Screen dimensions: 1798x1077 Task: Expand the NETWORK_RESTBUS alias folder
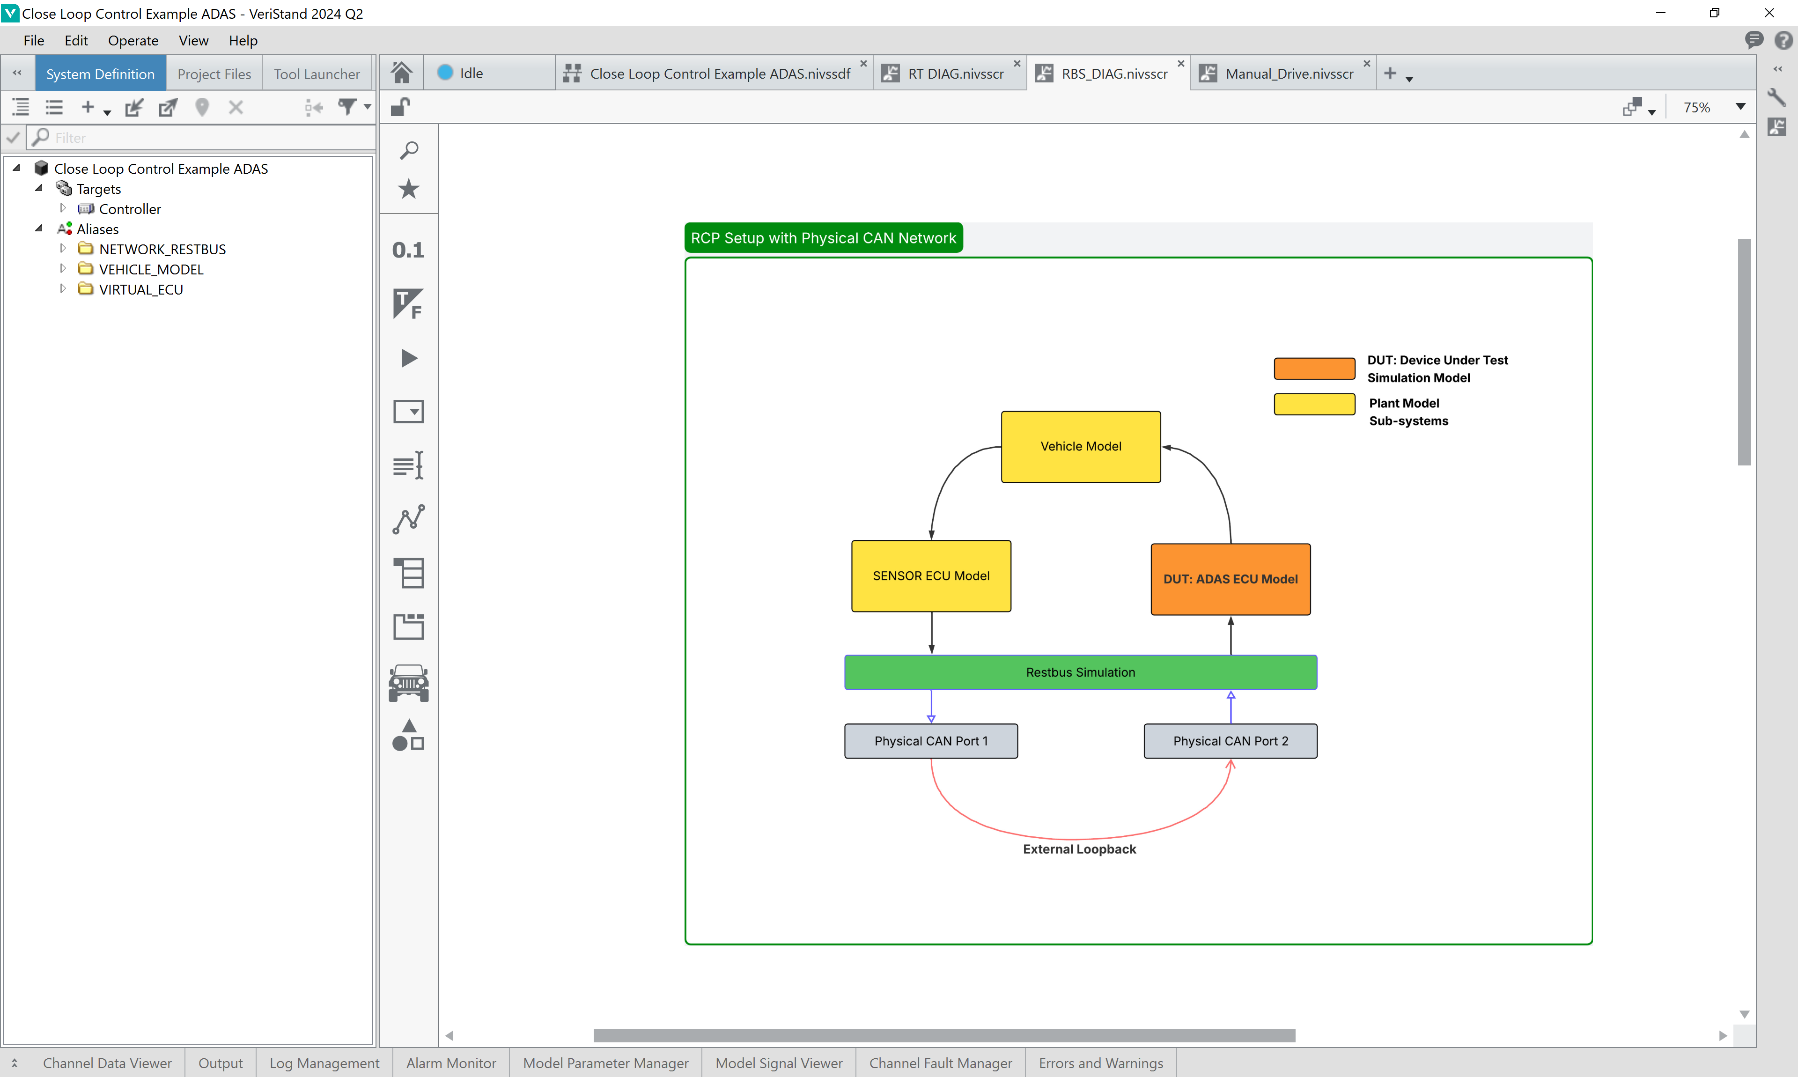point(63,249)
